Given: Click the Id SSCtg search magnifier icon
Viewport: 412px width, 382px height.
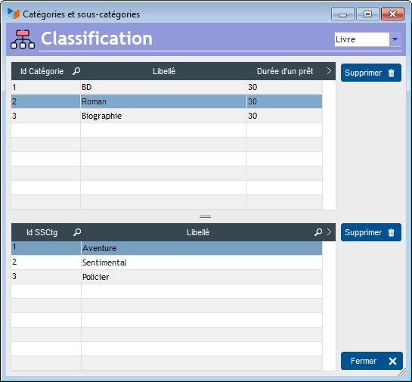Looking at the screenshot, I should [77, 232].
